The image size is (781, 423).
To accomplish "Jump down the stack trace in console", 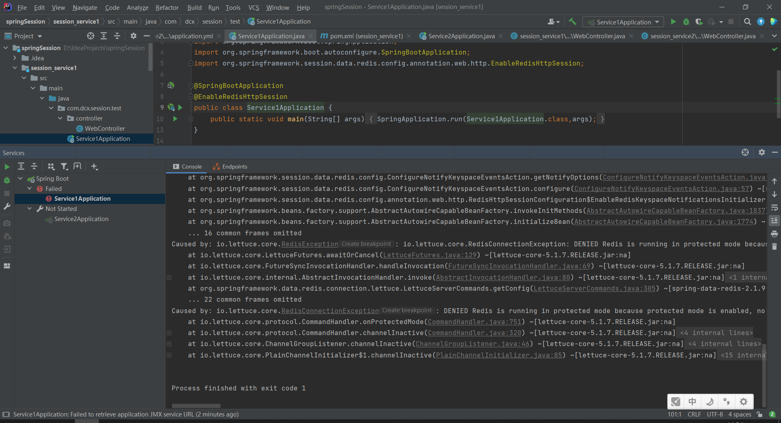I will [774, 194].
